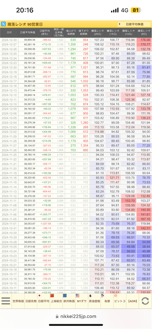Select the 138.23 6-day ratio cell
The width and height of the screenshot is (152, 329).
[144, 118]
